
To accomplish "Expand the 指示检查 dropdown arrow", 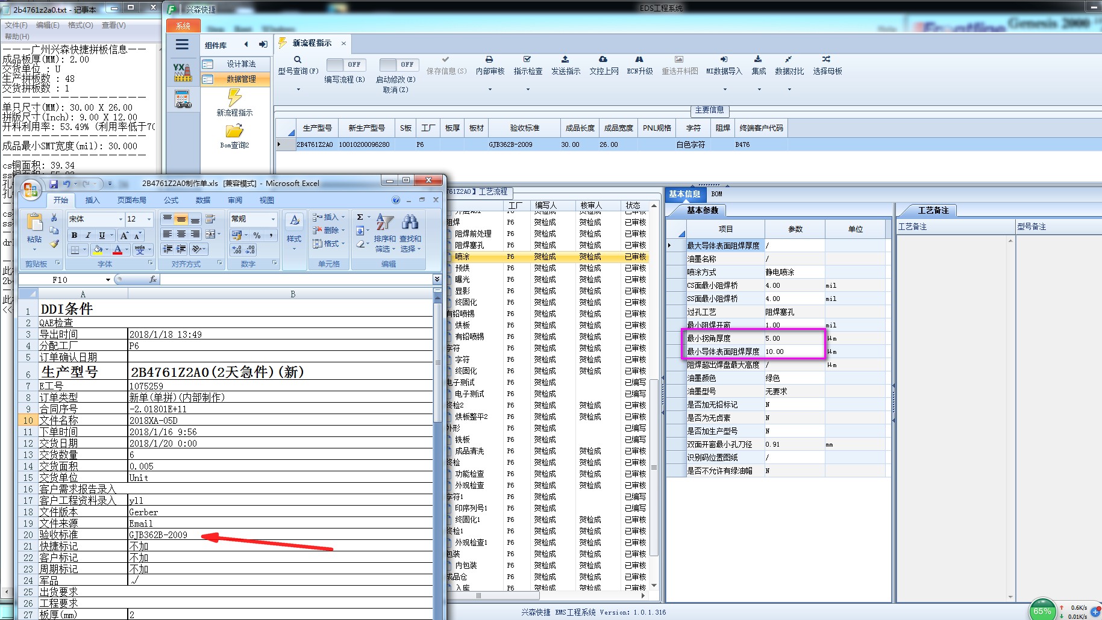I will coord(528,90).
